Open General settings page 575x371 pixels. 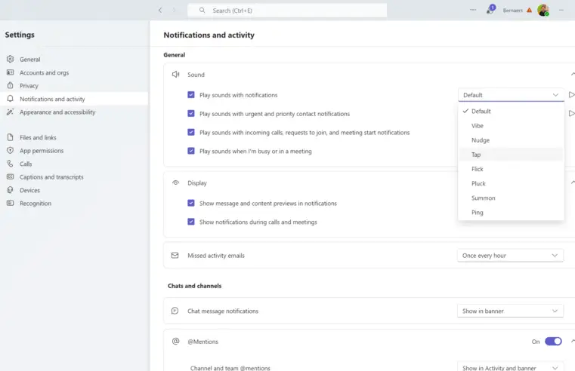point(74,59)
